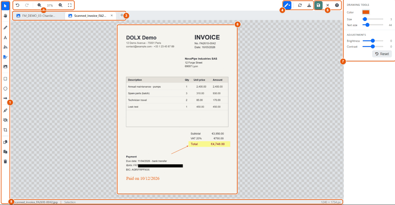Image resolution: width=395 pixels, height=205 pixels.
Task: Choose the rectangle shape tool
Action: coord(5,79)
